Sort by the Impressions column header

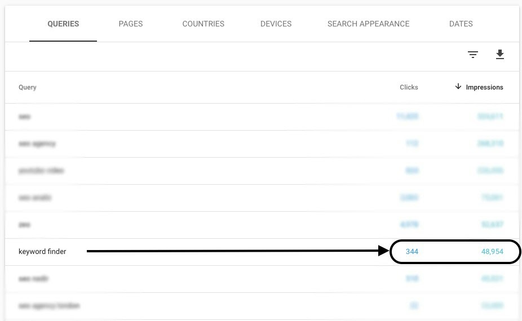(x=484, y=87)
